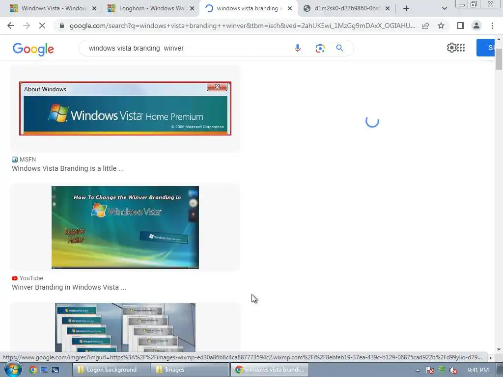The image size is (503, 377).
Task: Open Google quick settings gear
Action: click(x=451, y=48)
